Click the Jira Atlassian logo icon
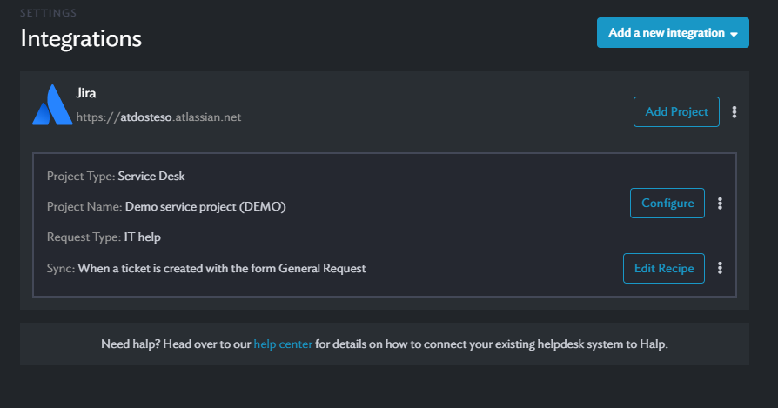This screenshot has height=408, width=778. click(x=51, y=105)
